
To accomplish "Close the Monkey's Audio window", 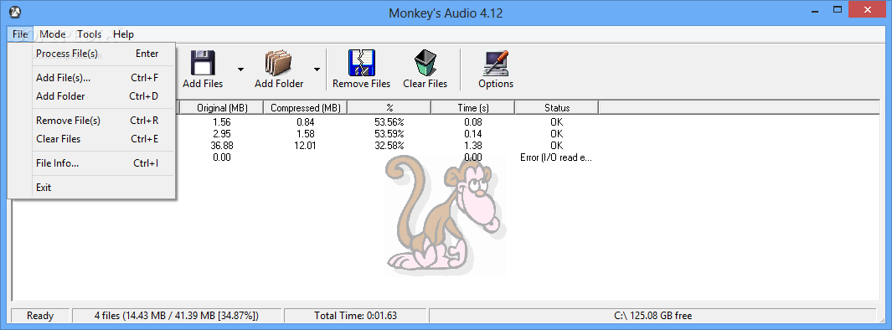I will coord(867,10).
